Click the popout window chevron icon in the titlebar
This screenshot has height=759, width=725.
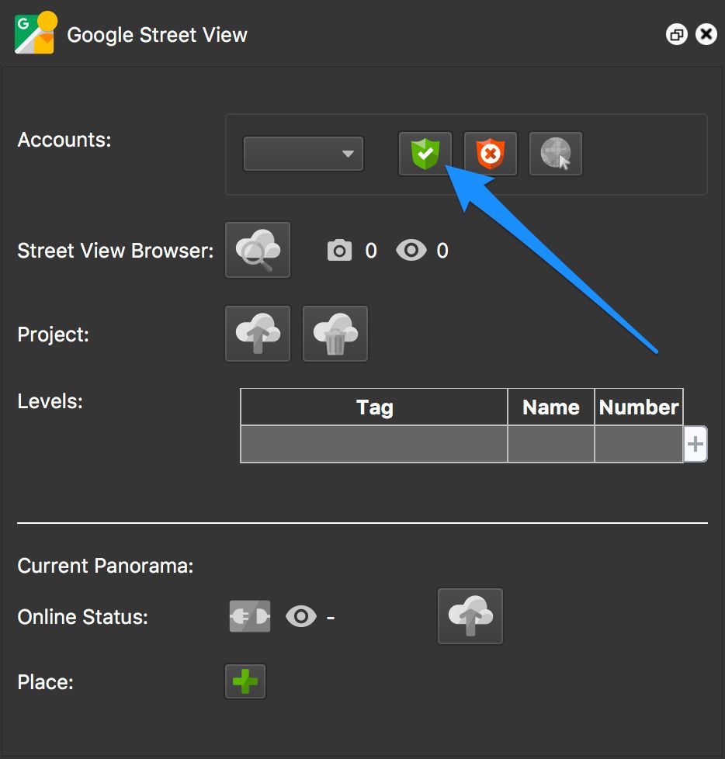(x=676, y=33)
